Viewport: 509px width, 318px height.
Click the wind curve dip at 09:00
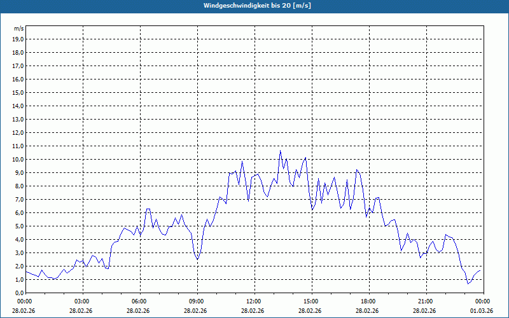click(x=197, y=259)
